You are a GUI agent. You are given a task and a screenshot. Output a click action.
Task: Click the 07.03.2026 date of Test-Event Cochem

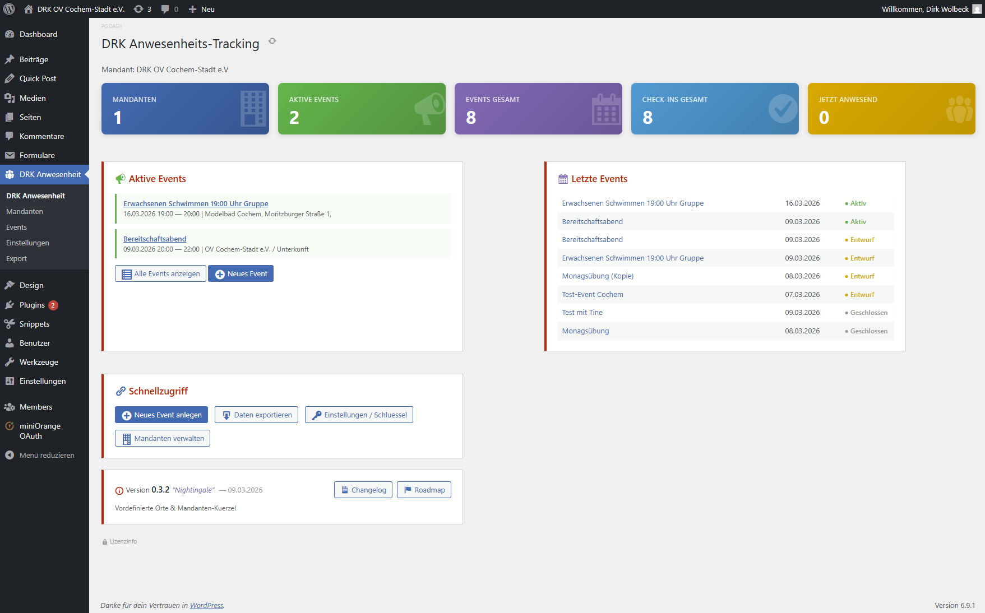pyautogui.click(x=802, y=294)
